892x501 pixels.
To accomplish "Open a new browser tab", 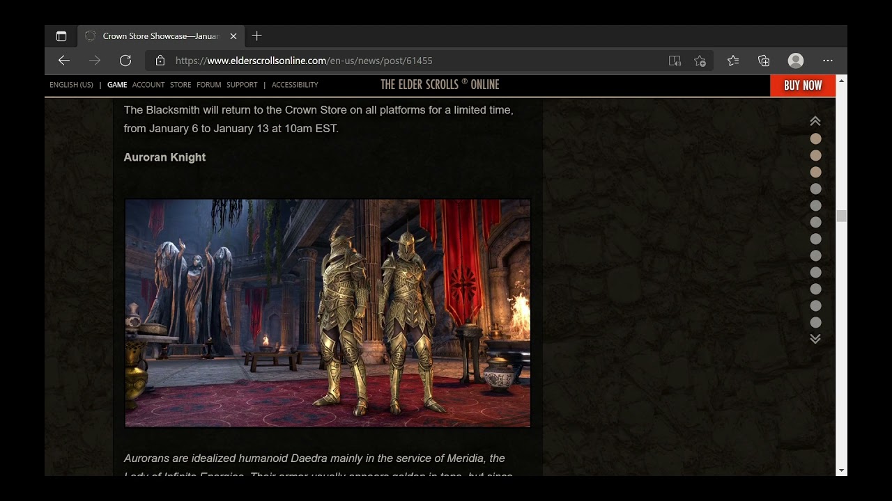I will pos(256,36).
